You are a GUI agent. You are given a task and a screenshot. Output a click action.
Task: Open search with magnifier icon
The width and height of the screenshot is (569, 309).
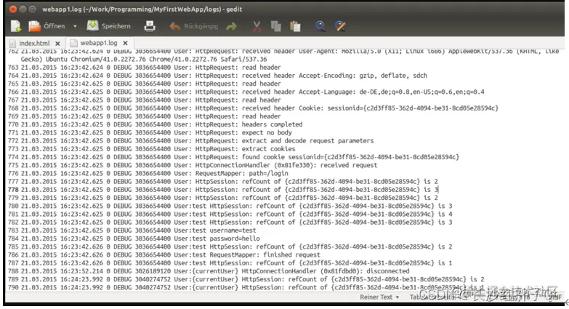tap(320, 26)
